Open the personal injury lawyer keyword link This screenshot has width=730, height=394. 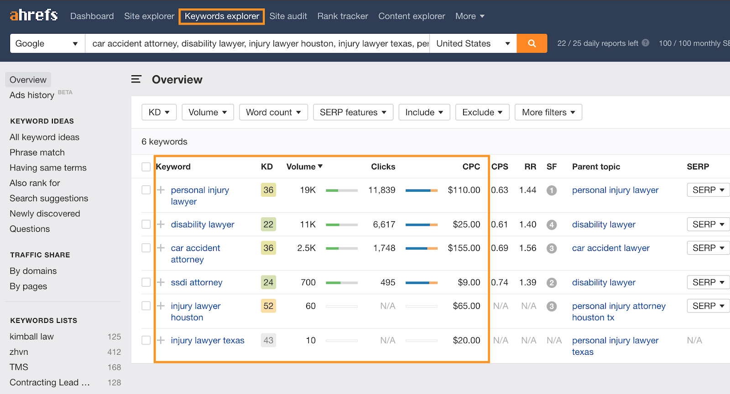[200, 196]
